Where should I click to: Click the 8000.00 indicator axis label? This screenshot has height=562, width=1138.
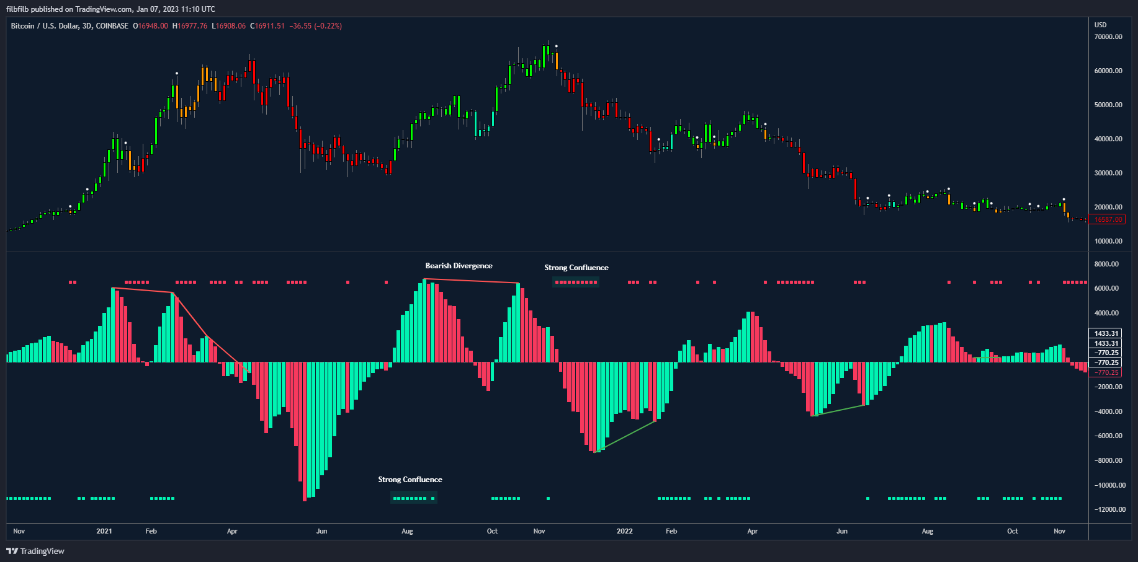coord(1108,264)
